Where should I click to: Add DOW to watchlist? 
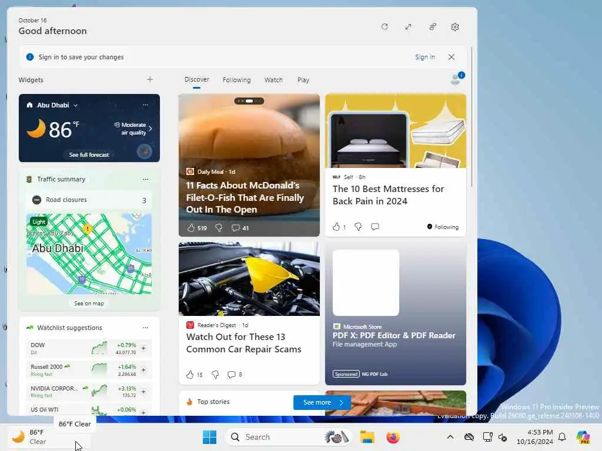coord(143,348)
